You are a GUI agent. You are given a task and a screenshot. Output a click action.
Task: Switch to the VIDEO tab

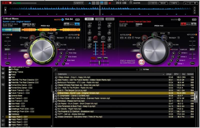coord(99,19)
